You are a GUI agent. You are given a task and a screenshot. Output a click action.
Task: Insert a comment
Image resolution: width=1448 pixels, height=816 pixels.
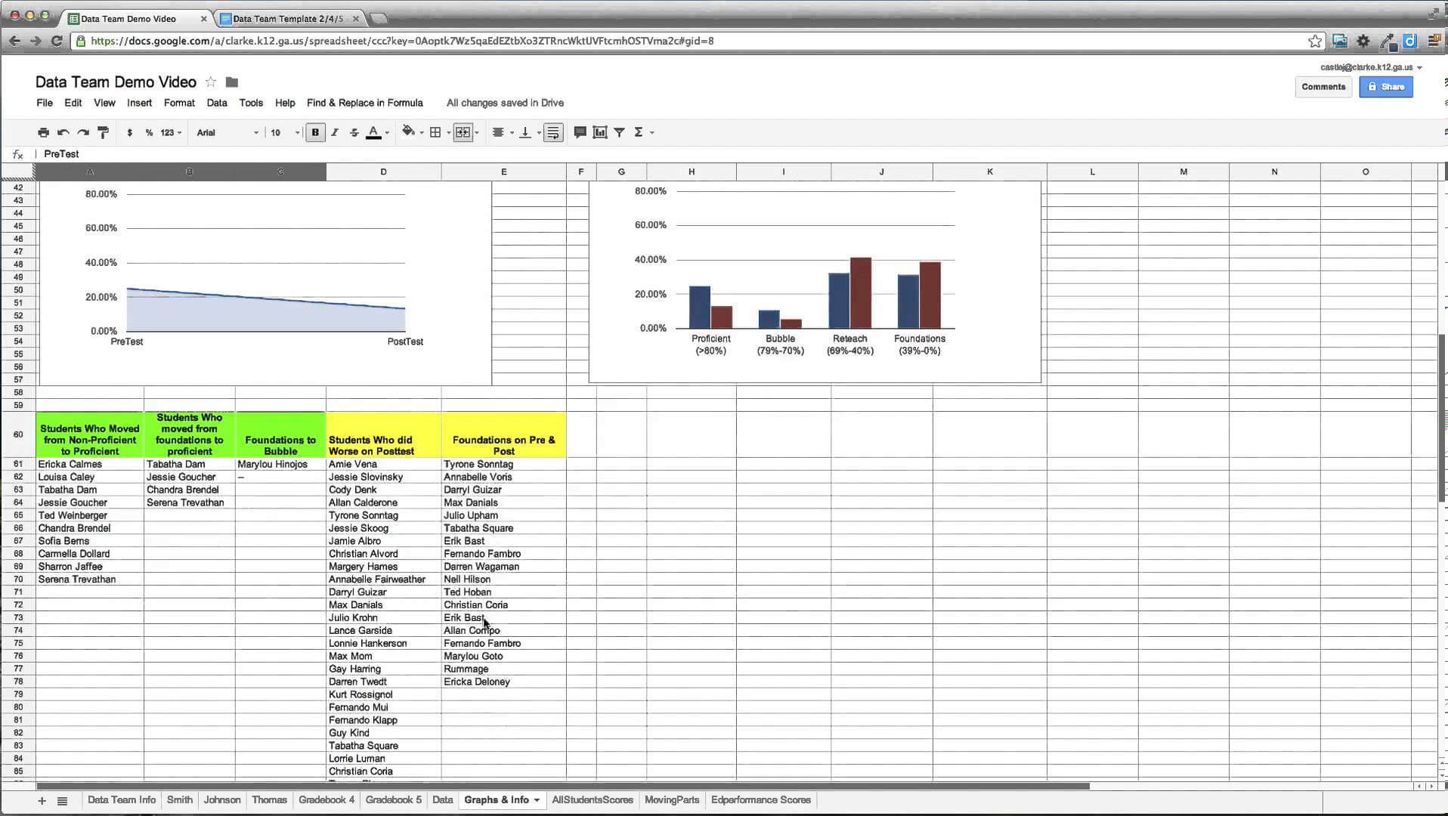click(580, 132)
